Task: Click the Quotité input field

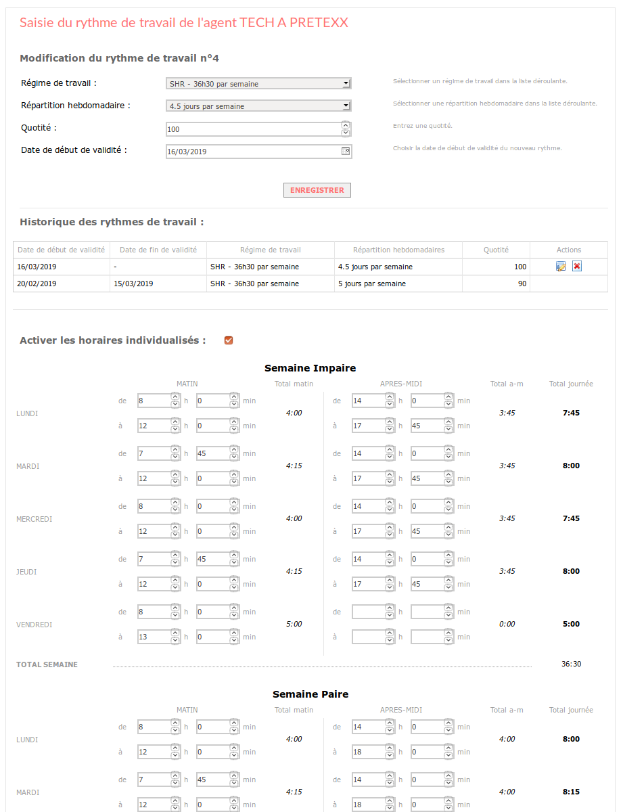Action: 258,129
